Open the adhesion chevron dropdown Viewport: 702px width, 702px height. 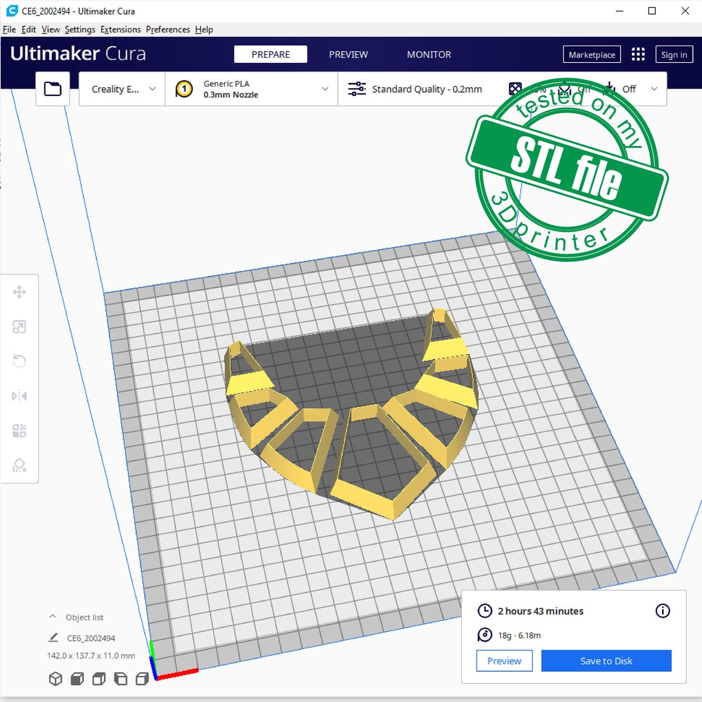(654, 89)
